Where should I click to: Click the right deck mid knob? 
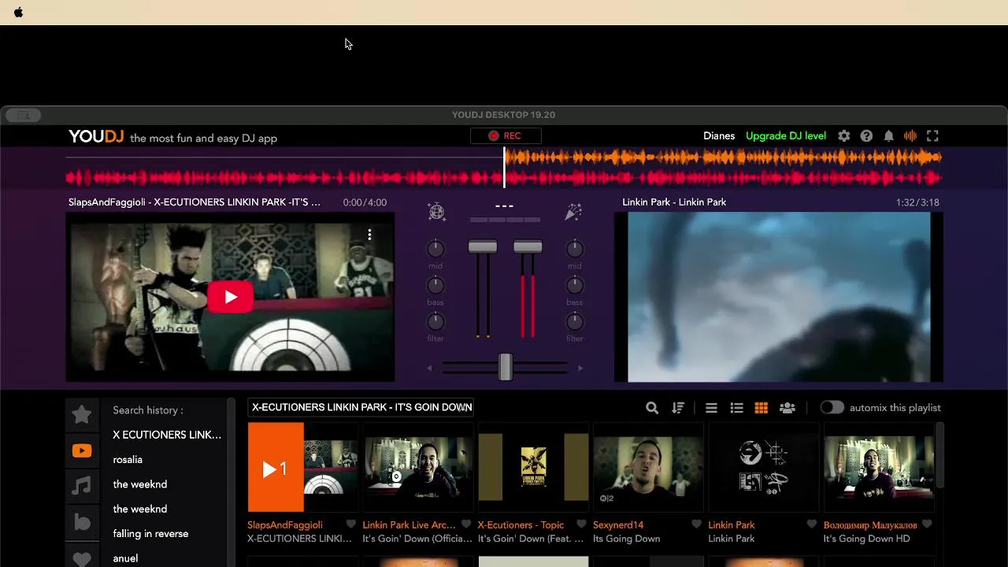pyautogui.click(x=575, y=249)
